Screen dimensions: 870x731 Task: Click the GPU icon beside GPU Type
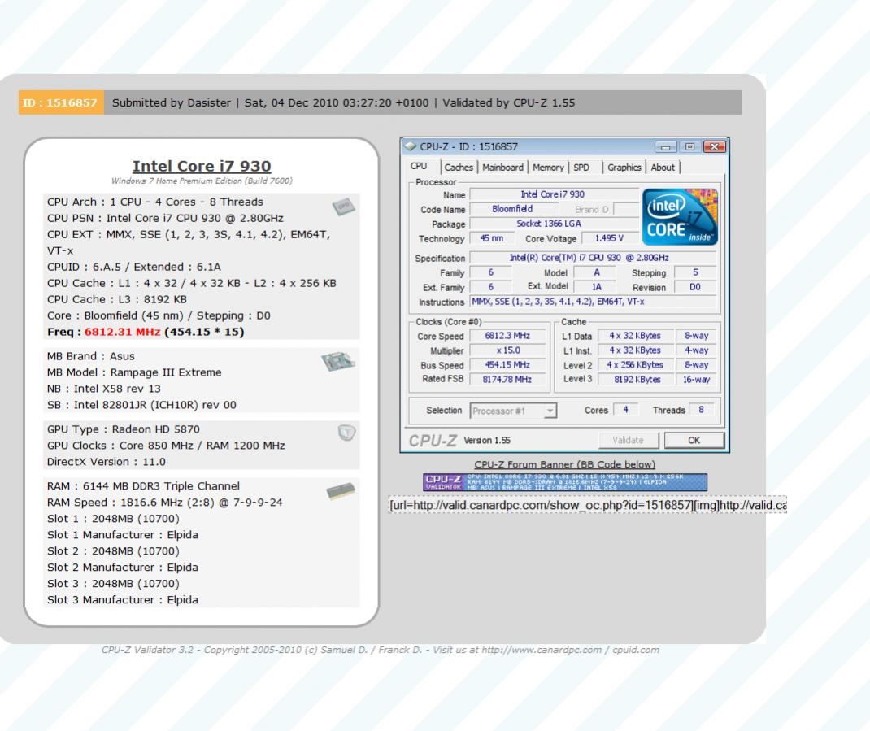point(346,433)
